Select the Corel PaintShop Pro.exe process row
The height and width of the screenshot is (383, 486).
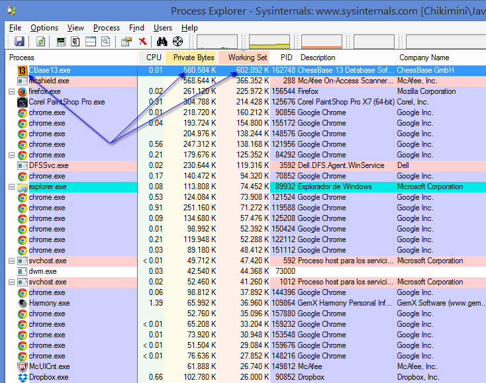tap(246, 102)
